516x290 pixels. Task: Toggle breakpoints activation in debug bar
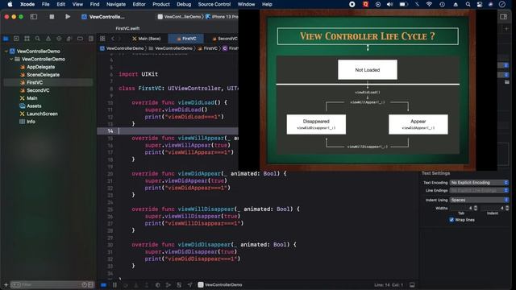coord(103,284)
